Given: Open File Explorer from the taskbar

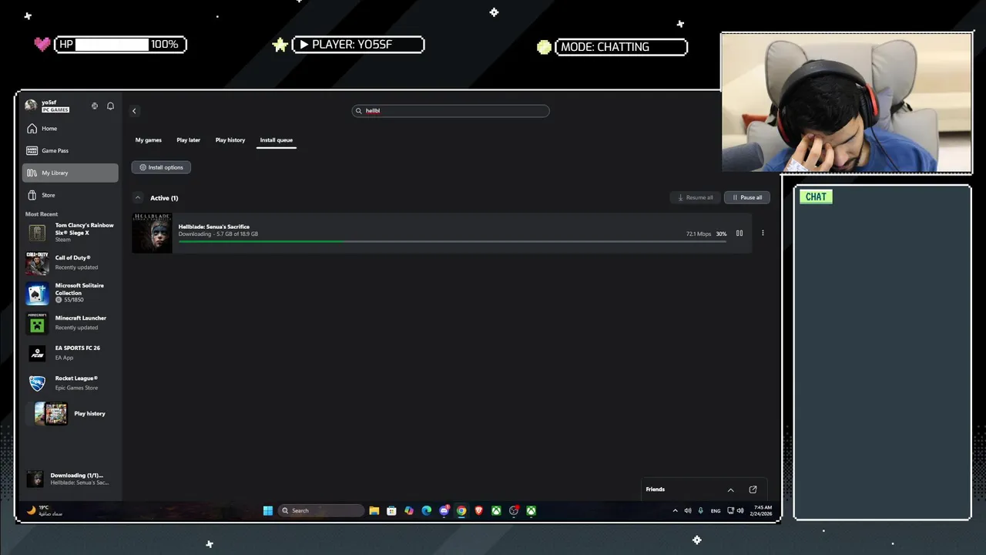Looking at the screenshot, I should click(x=374, y=510).
